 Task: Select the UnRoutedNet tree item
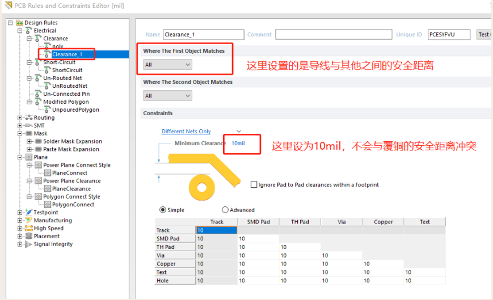70,86
